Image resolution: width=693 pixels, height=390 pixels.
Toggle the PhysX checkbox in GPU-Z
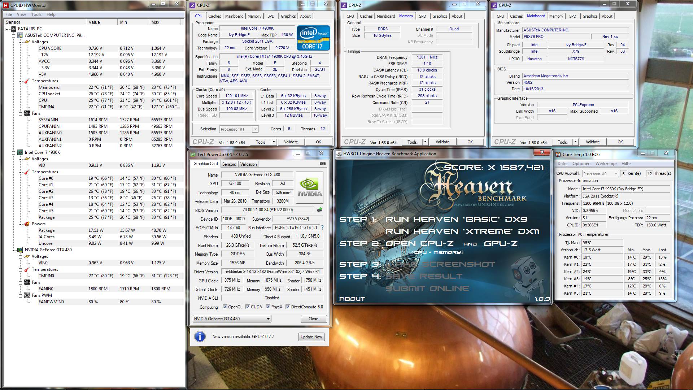click(x=268, y=307)
